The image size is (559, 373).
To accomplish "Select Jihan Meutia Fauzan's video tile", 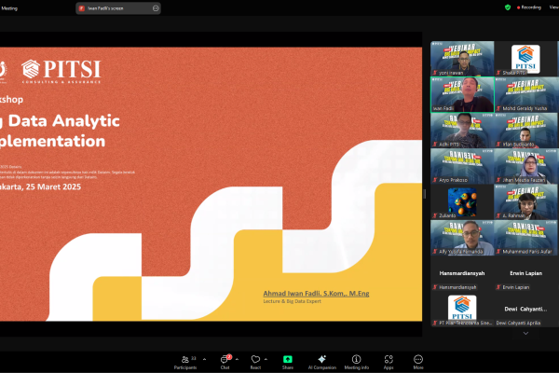I will click(525, 166).
